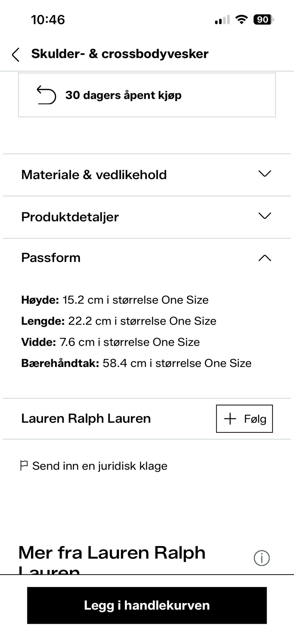
Task: Tap the Wi-Fi status icon
Action: pyautogui.click(x=241, y=20)
